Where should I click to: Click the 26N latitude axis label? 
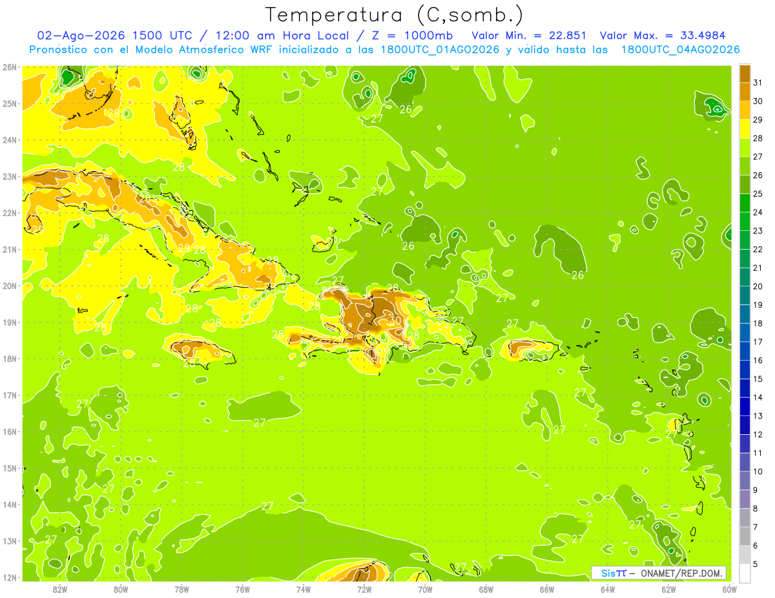pyautogui.click(x=9, y=67)
